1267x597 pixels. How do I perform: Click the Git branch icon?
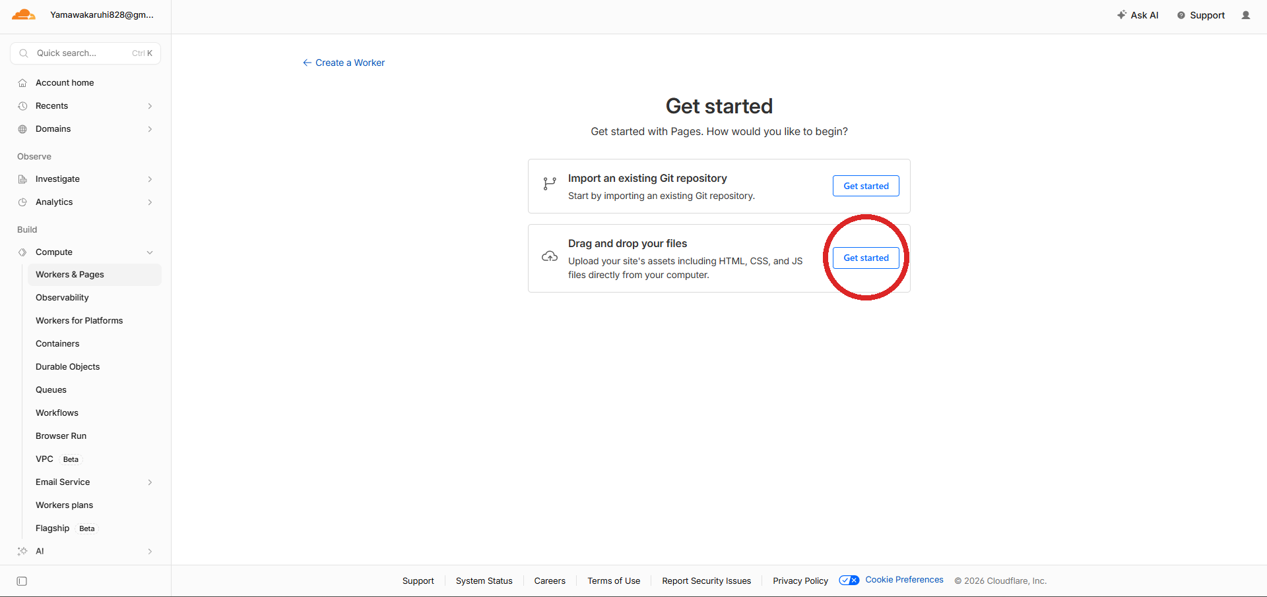549,184
